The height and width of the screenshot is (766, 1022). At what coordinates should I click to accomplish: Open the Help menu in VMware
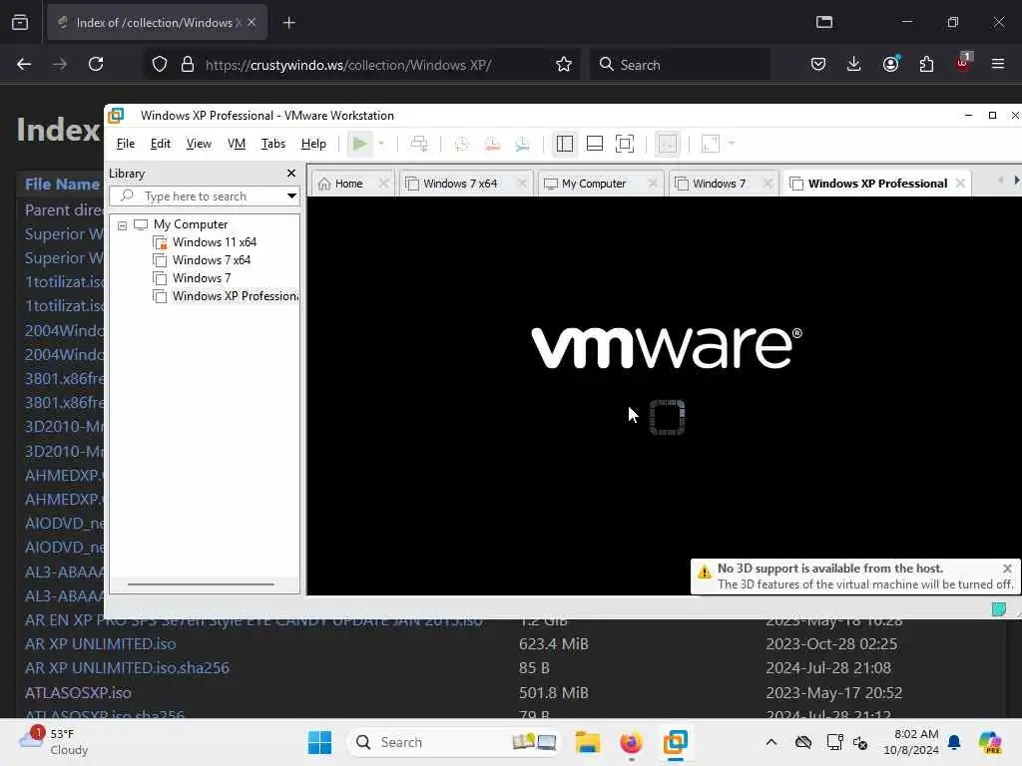313,144
